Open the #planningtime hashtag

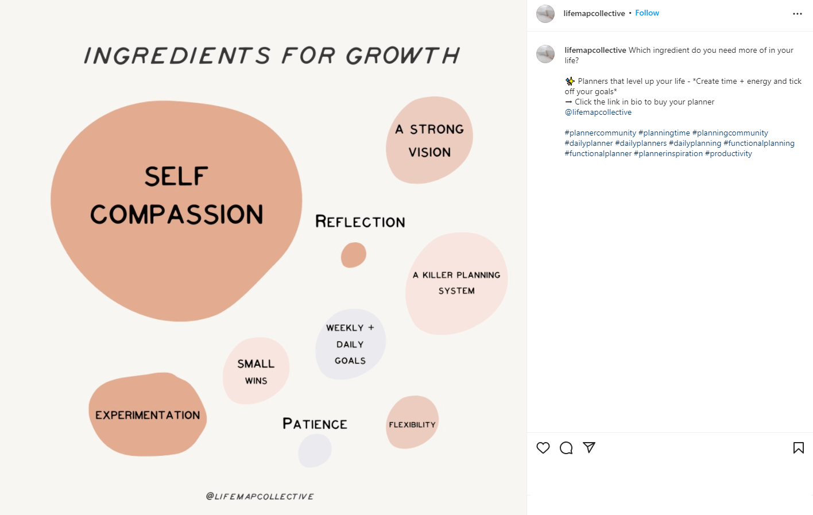coord(664,133)
